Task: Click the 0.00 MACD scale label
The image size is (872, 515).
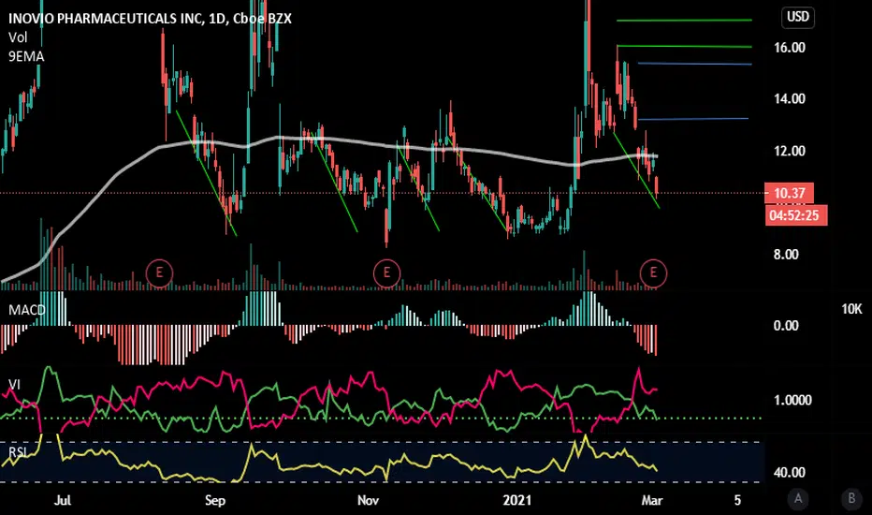Action: [x=786, y=326]
